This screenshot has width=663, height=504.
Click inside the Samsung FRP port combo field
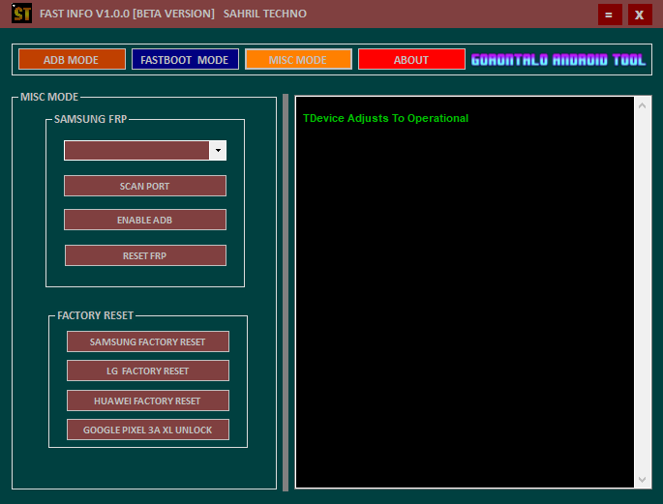pos(136,150)
